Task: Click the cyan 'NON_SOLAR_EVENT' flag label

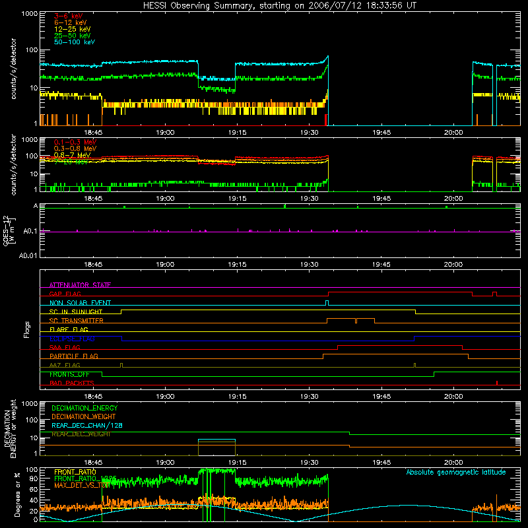Action: click(80, 303)
